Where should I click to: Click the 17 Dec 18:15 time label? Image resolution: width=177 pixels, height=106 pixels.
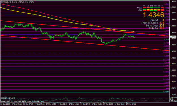click(120, 104)
